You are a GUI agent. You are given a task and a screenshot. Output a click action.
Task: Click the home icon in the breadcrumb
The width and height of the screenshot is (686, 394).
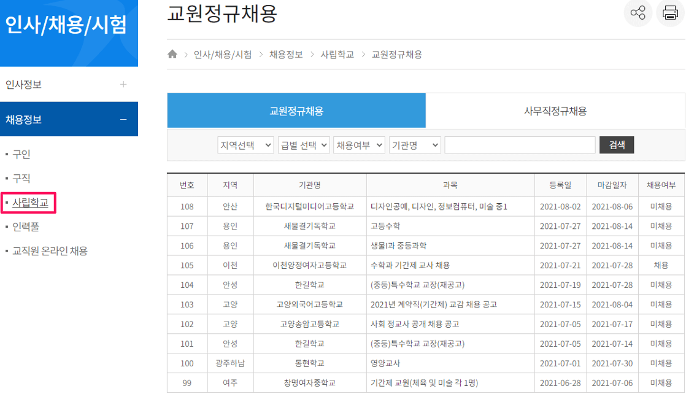[172, 54]
